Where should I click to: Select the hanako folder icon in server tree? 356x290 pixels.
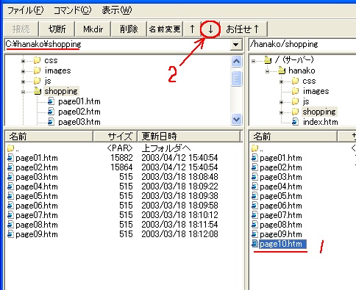(x=282, y=70)
